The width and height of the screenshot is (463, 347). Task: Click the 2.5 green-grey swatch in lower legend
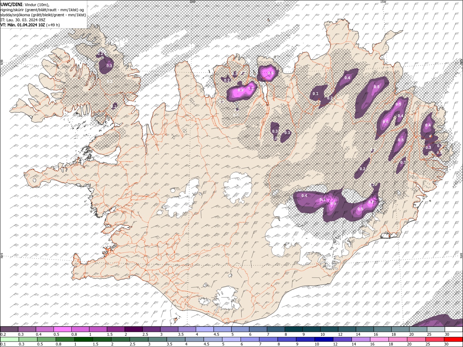139,339
